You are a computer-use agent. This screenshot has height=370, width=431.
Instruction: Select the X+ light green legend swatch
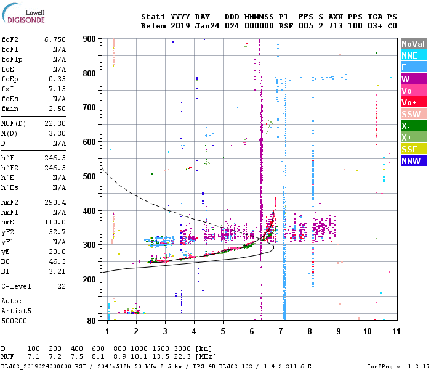(414, 138)
